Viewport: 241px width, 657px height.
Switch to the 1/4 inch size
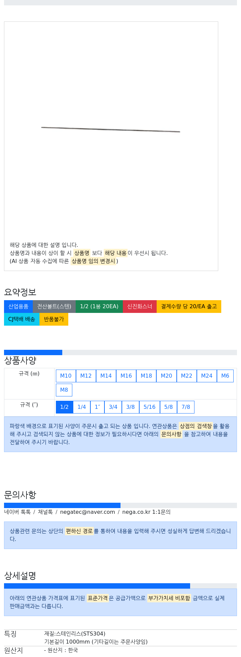82,407
